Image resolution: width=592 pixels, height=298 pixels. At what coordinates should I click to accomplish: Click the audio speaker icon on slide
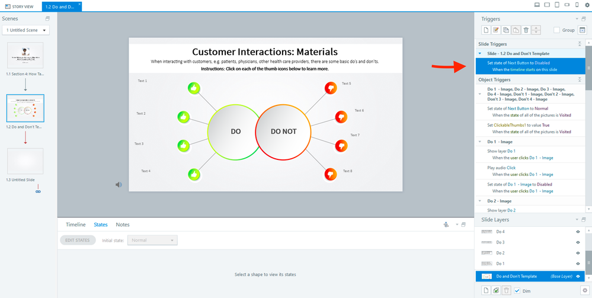(119, 185)
